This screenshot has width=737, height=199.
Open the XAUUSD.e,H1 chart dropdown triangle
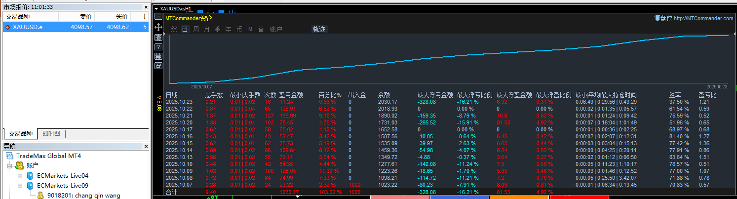tap(156, 9)
